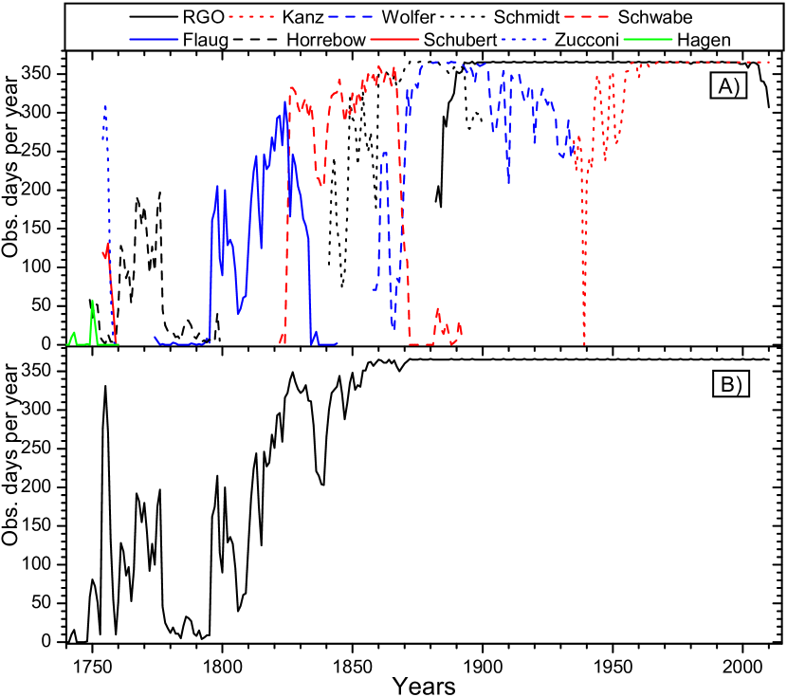Screen dimensions: 787x697
Task: Click the Wolfer label in legend
Action: click(409, 17)
